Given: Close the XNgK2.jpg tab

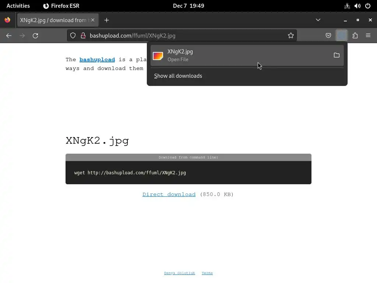Looking at the screenshot, I should pyautogui.click(x=93, y=20).
